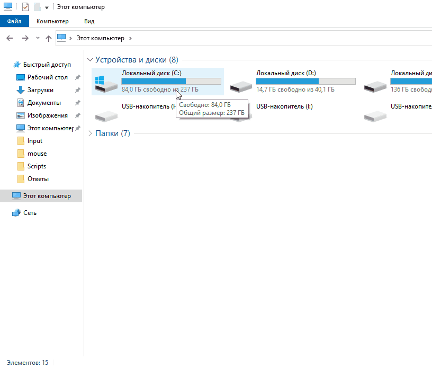
Task: Click Properties icon in quick access toolbar
Action: [x=25, y=7]
